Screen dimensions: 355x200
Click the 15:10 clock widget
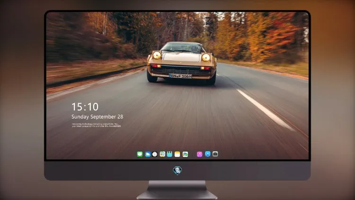(x=85, y=107)
